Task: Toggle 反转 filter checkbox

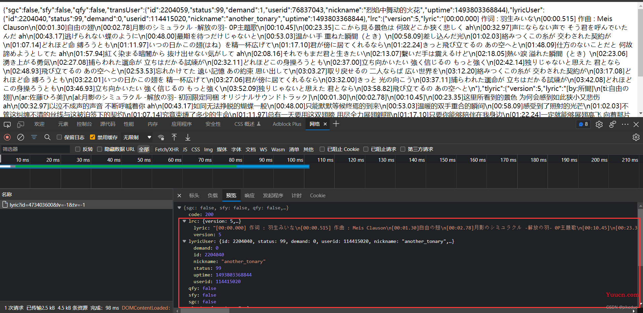Action: [78, 149]
